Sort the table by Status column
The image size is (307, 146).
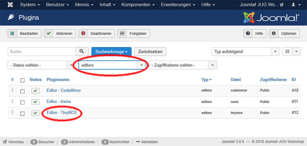pos(35,80)
